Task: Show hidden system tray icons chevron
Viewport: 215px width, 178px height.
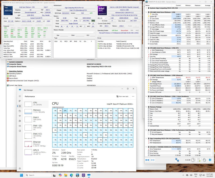Action: (183, 175)
